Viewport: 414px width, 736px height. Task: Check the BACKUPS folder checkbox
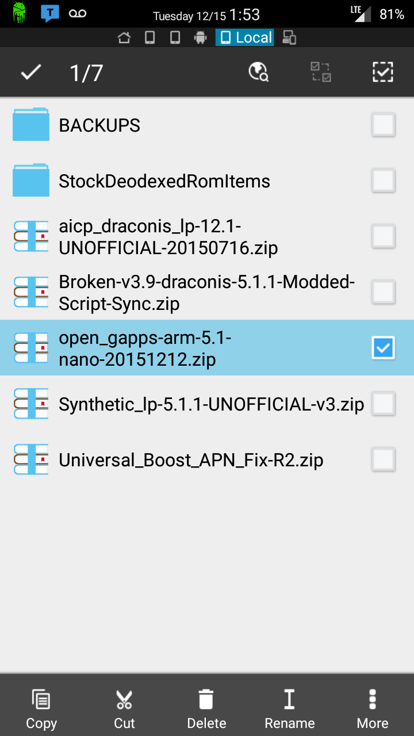point(383,125)
